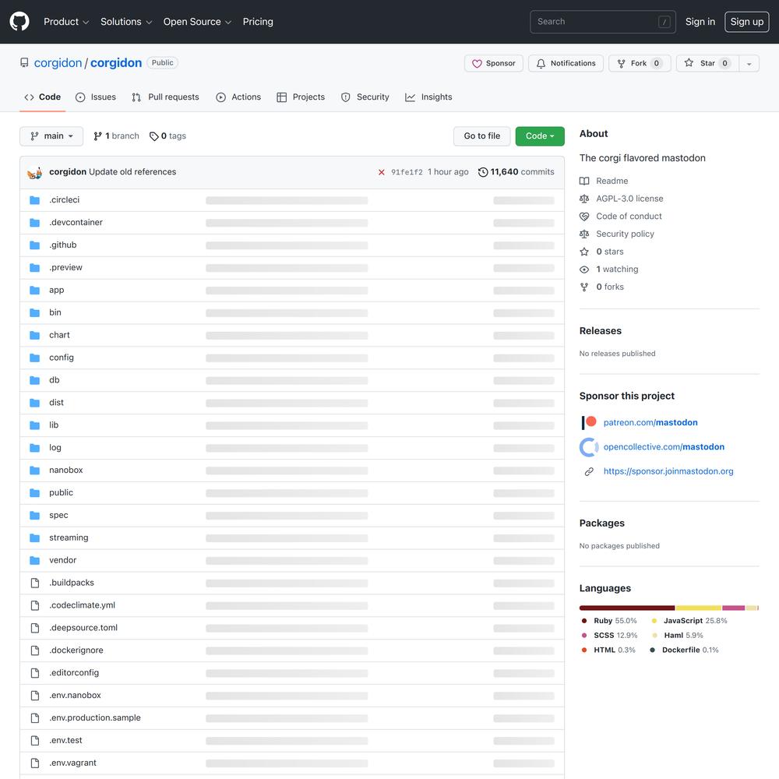The height and width of the screenshot is (779, 779).
Task: Click the Open Collective logo icon
Action: click(x=589, y=447)
